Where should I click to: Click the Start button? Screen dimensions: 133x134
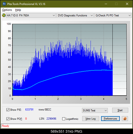click(x=120, y=110)
